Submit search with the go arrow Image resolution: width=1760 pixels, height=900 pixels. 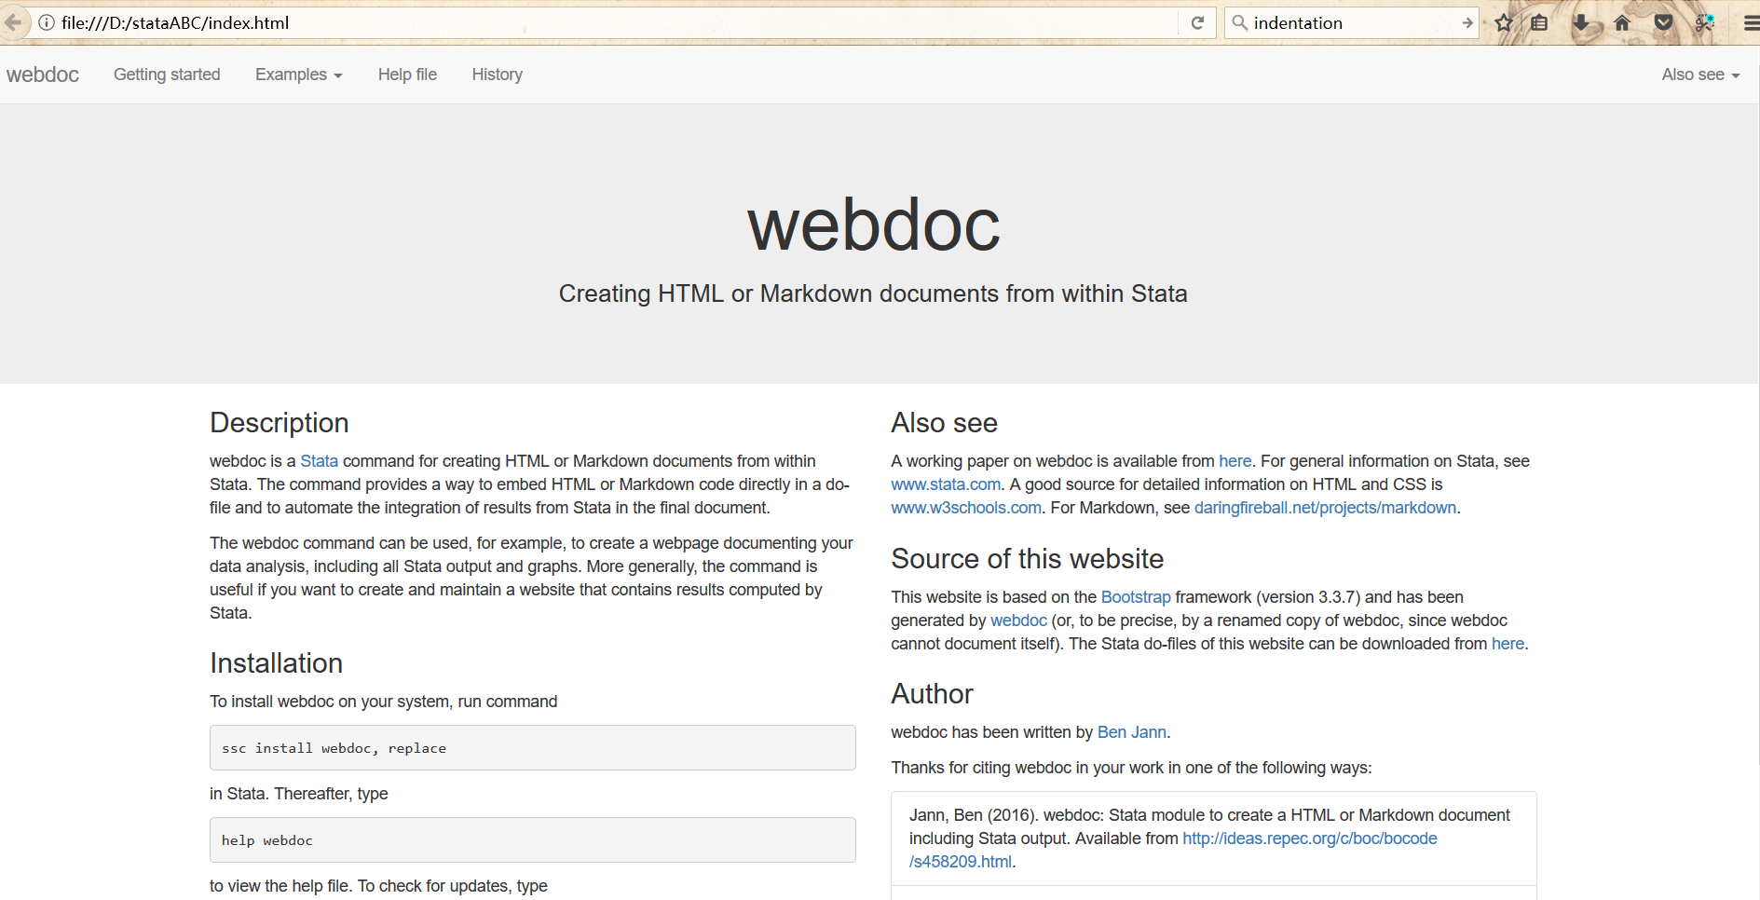pos(1467,22)
